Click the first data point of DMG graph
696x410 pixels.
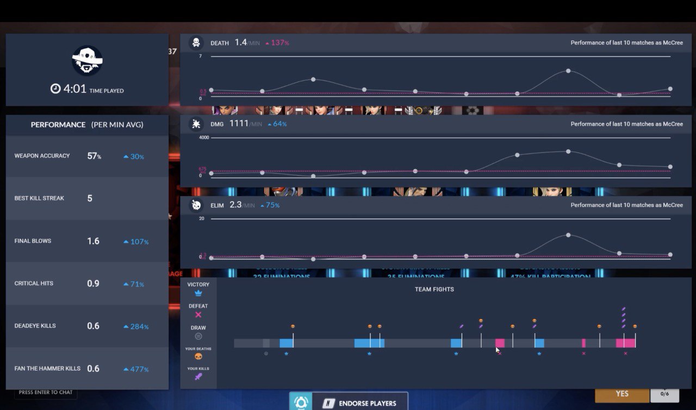tap(211, 173)
